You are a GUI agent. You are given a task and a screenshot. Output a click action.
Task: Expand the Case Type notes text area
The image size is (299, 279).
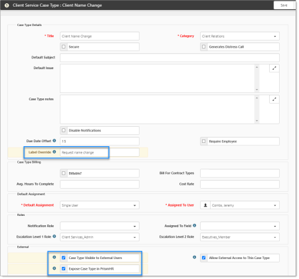[274, 99]
